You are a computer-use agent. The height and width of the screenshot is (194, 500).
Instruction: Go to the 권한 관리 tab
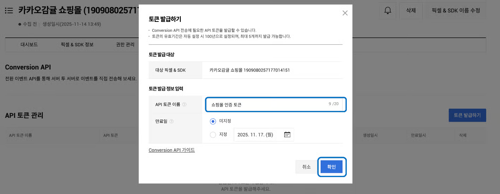click(125, 45)
